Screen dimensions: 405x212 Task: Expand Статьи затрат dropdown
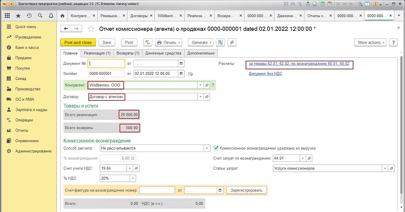point(385,168)
